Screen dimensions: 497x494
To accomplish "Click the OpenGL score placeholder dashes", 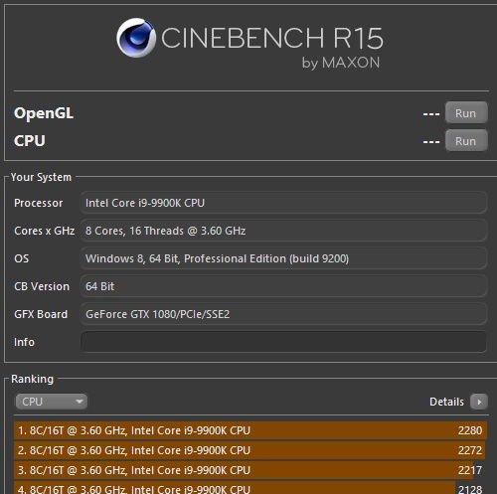I will click(x=431, y=114).
